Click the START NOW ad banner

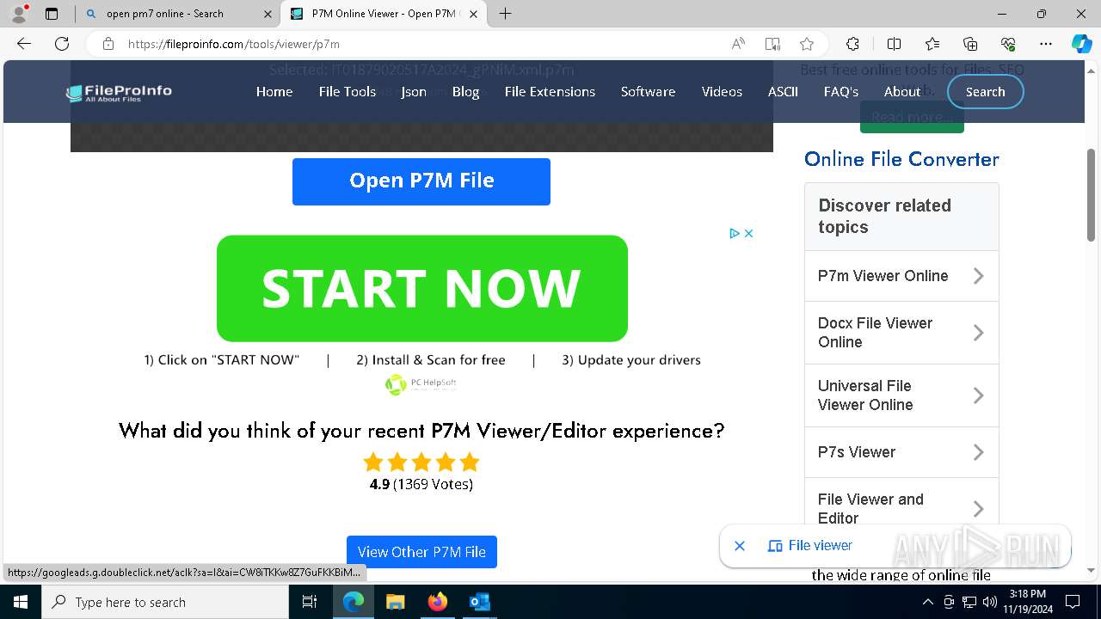421,288
